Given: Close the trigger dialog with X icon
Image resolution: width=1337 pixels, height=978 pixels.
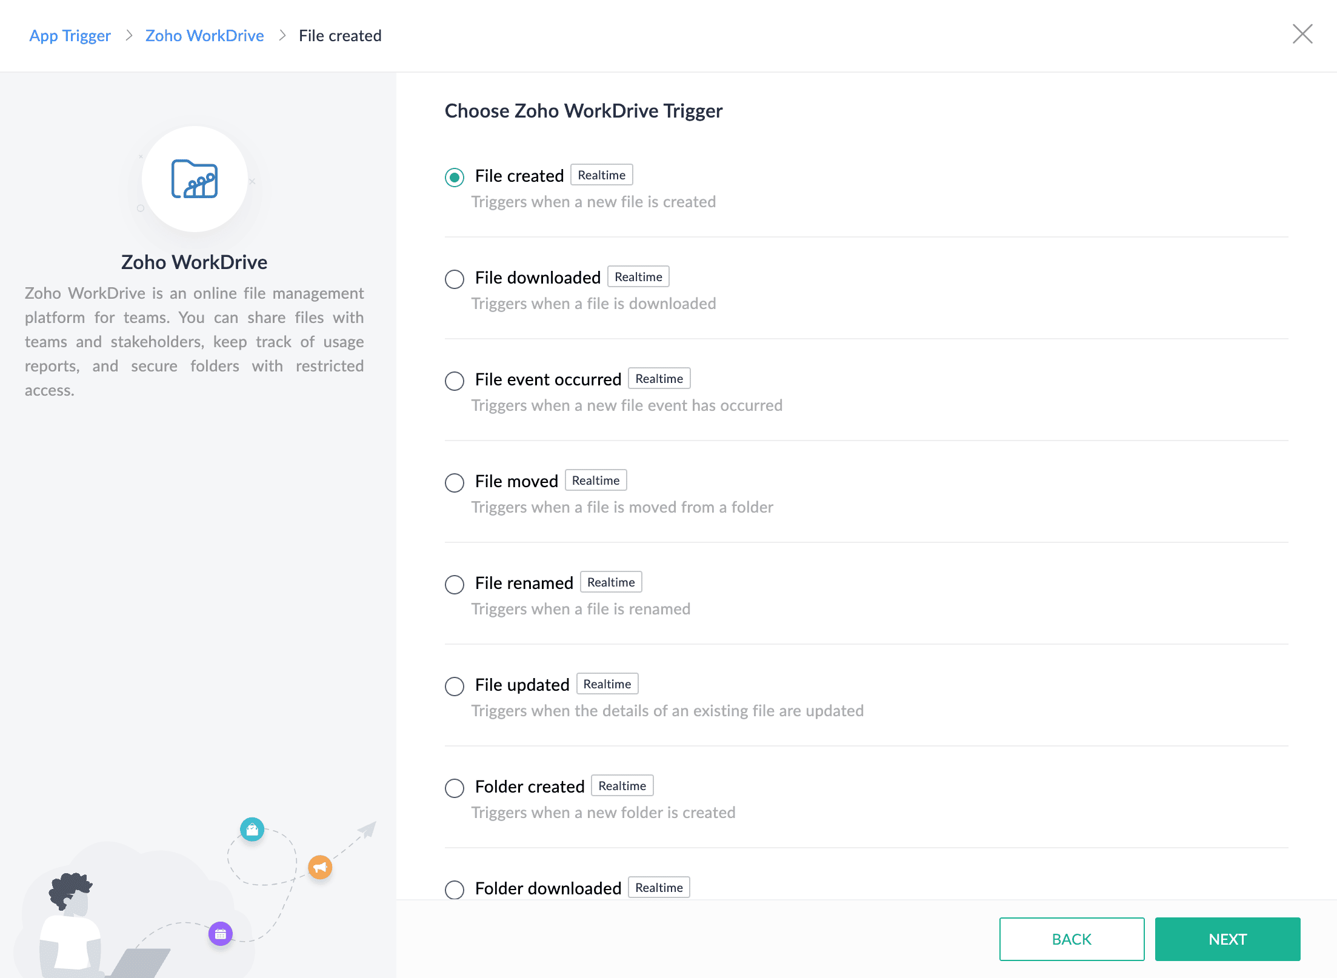Looking at the screenshot, I should tap(1302, 35).
